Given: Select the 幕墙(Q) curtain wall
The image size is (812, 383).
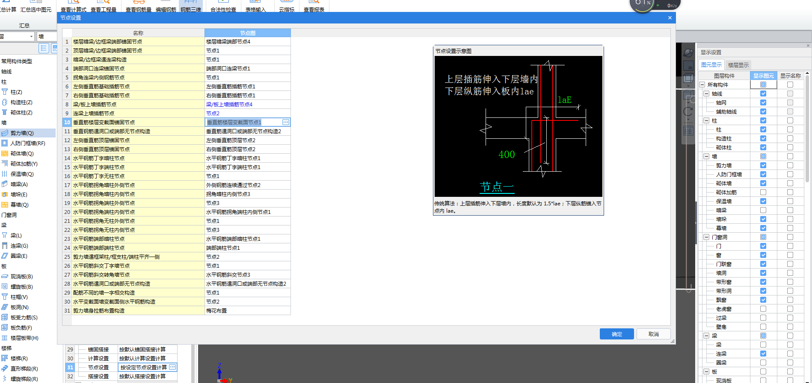Looking at the screenshot, I should pos(19,205).
